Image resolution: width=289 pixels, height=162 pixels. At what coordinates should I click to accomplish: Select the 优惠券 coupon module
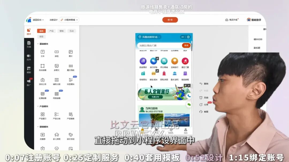coord(43,136)
